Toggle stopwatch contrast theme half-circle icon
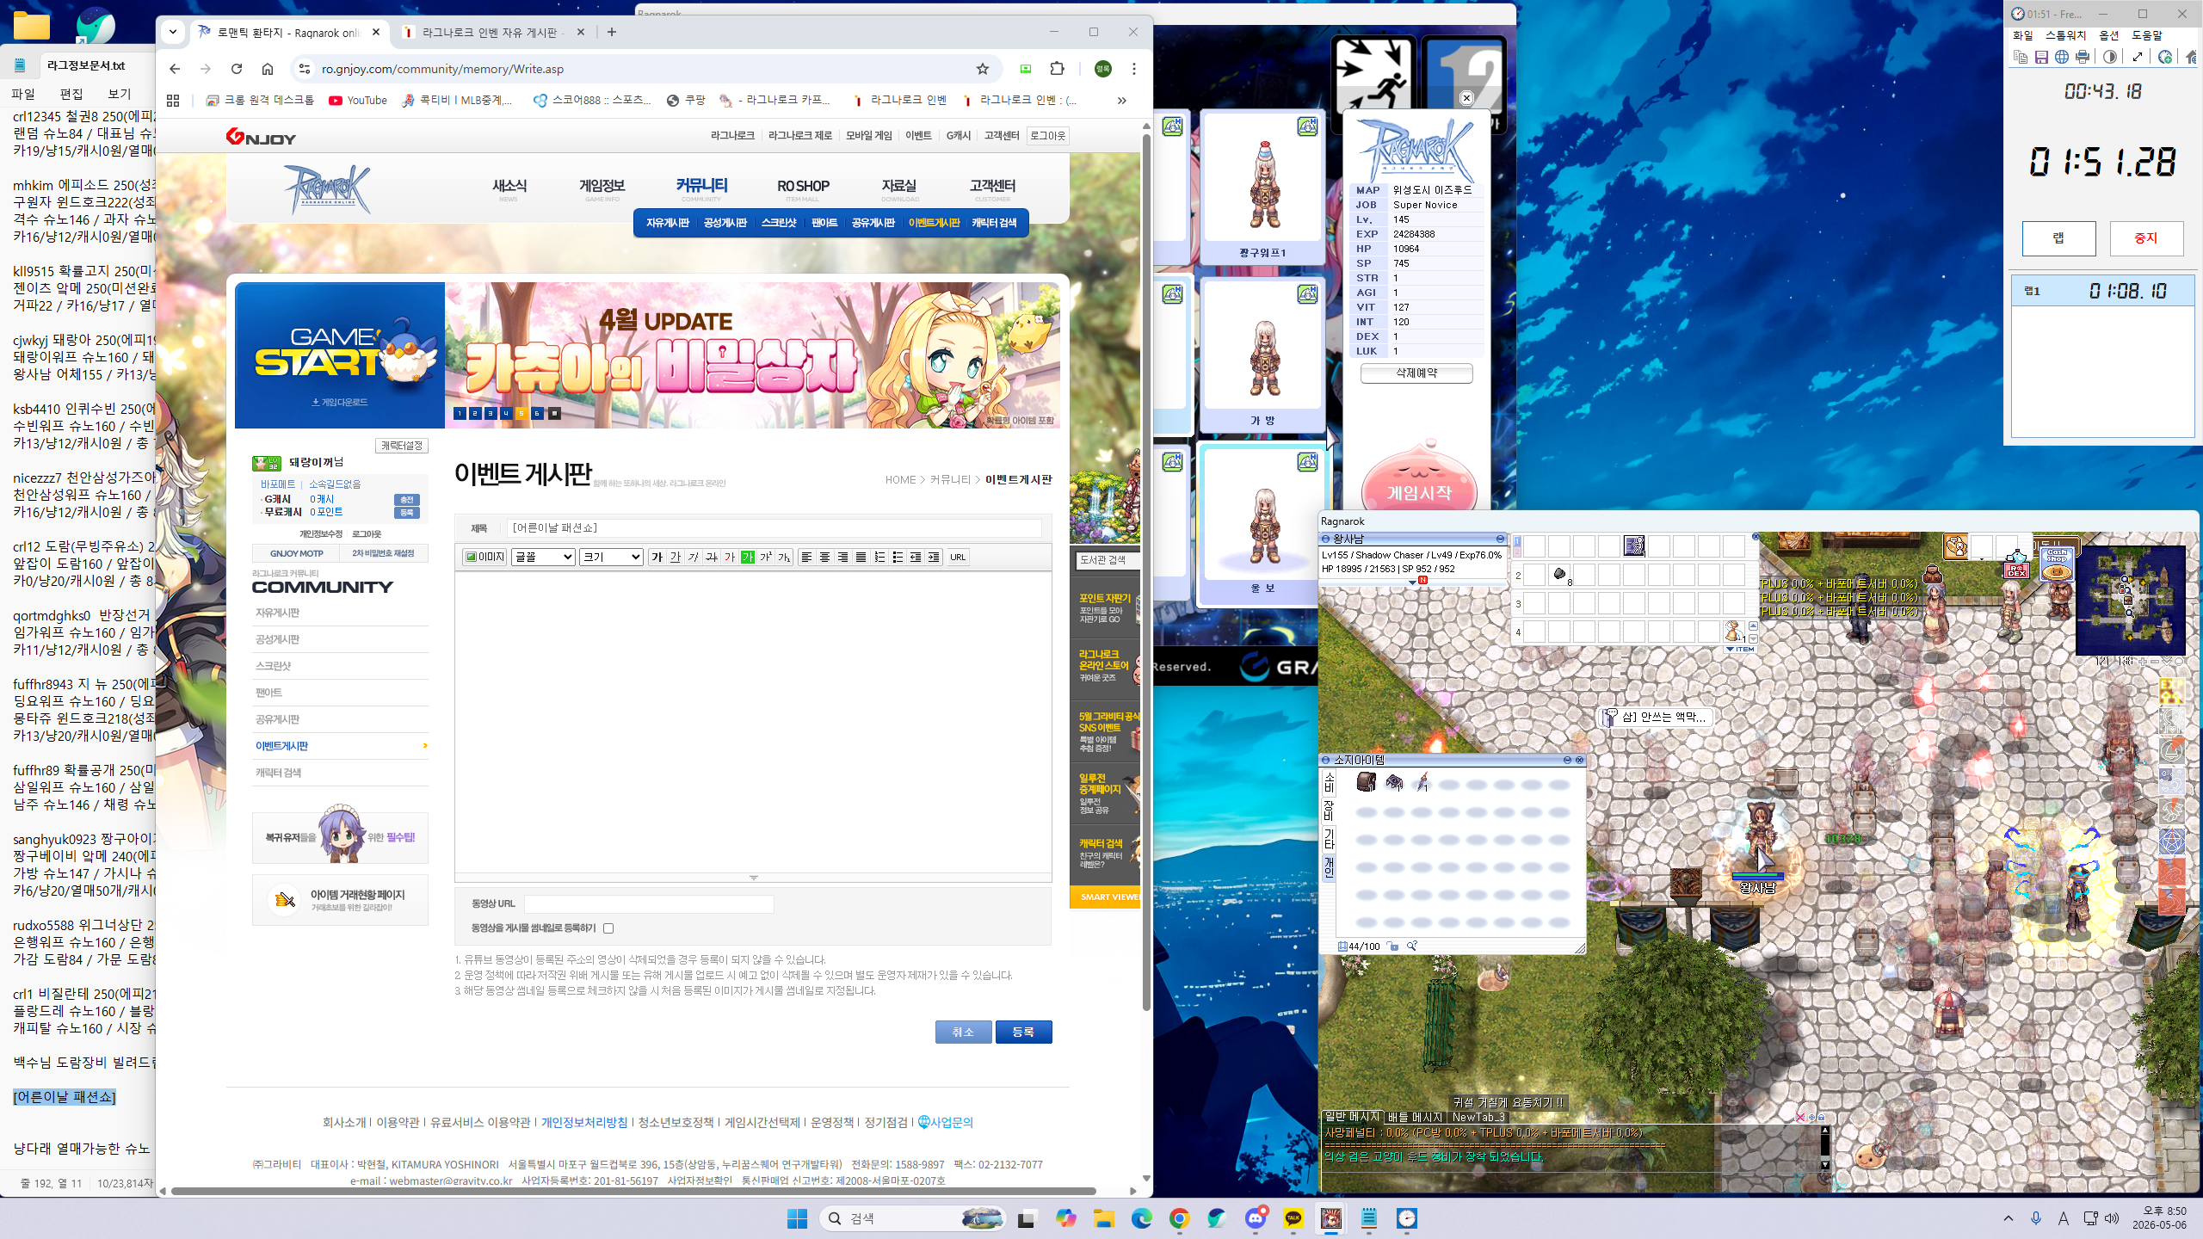 [2110, 57]
